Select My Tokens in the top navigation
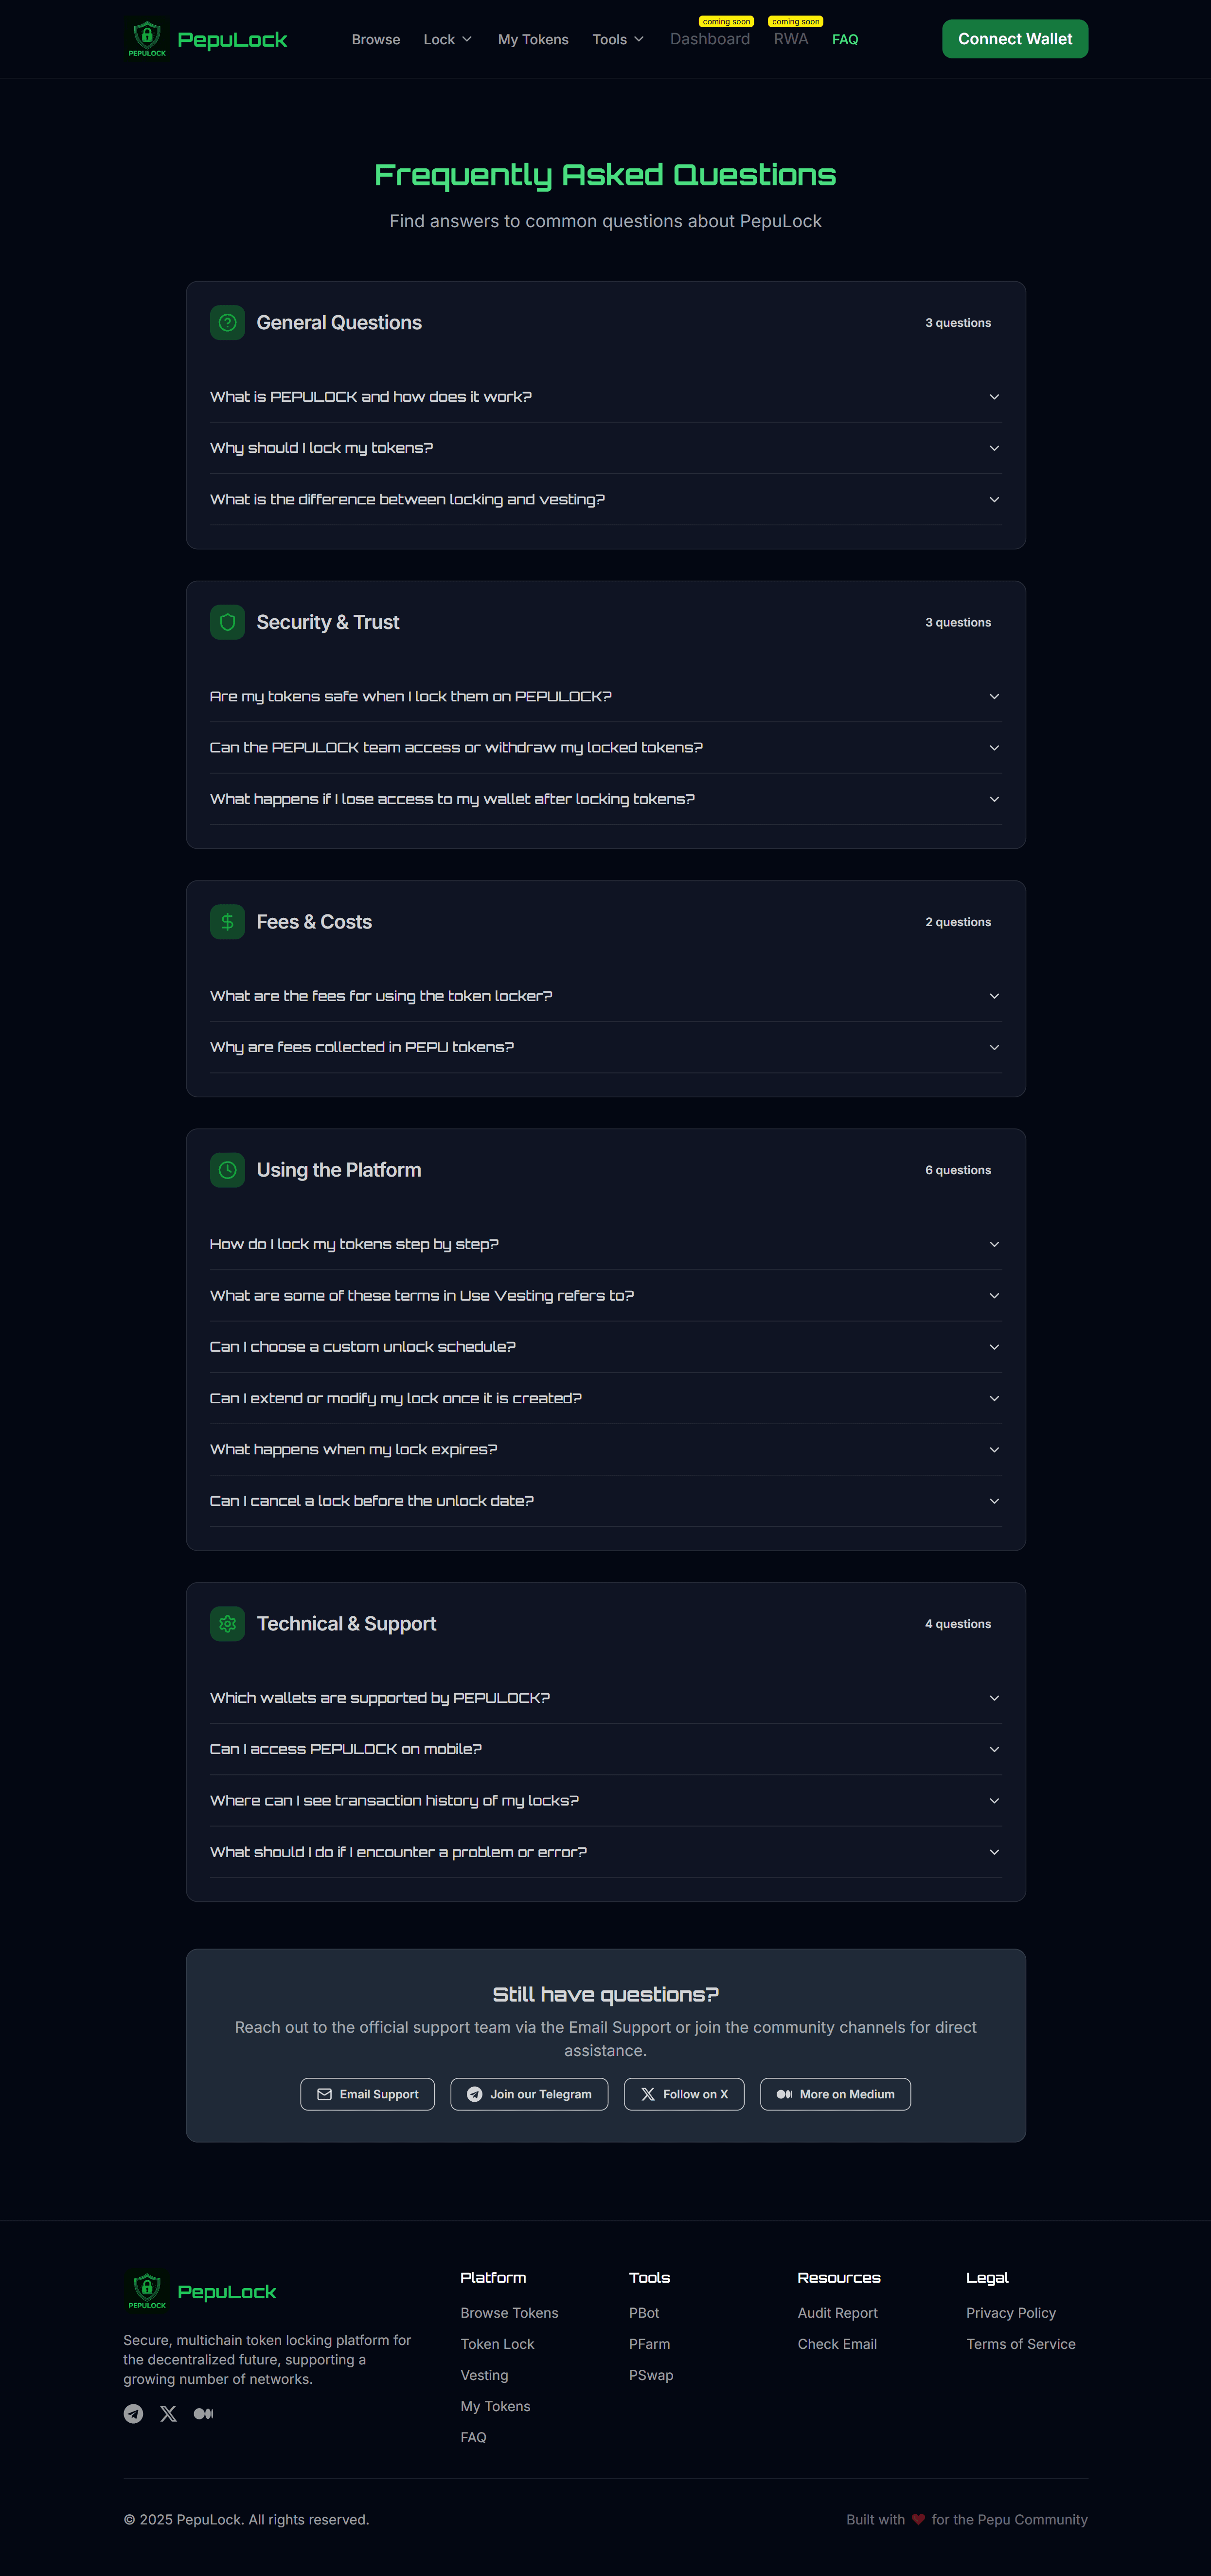1211x2576 pixels. pyautogui.click(x=533, y=39)
